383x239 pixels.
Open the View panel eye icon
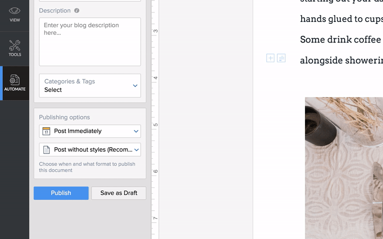14,11
